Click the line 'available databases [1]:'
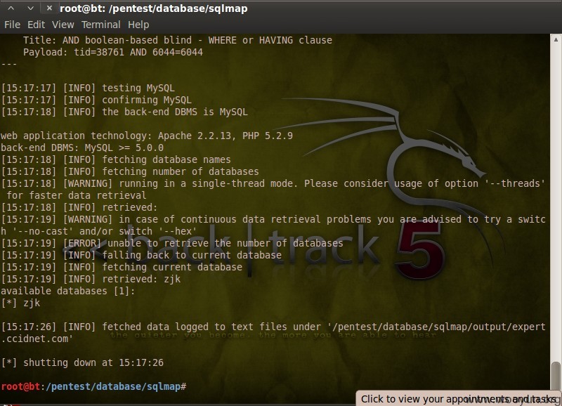Viewport: 562px width, 406px height. pos(67,291)
